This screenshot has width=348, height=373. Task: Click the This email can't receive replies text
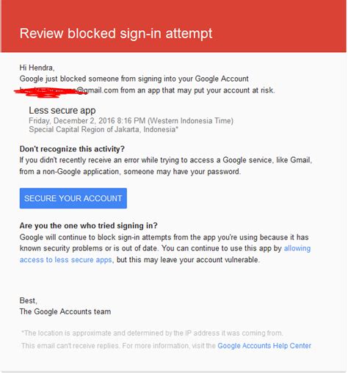click(x=70, y=346)
